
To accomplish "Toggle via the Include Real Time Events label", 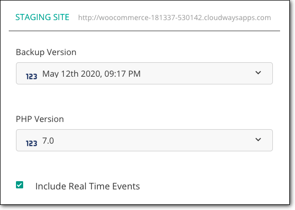I will point(88,186).
